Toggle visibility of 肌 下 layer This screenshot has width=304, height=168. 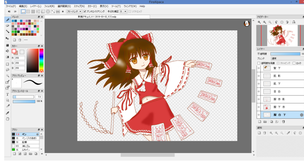[259, 84]
